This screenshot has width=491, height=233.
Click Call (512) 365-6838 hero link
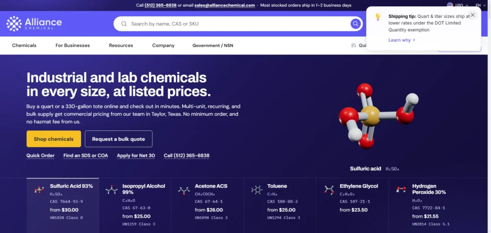pos(187,156)
